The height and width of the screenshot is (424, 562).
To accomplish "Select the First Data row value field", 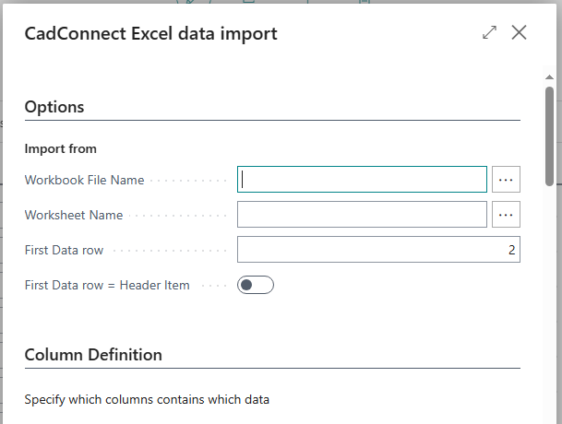I will point(378,250).
